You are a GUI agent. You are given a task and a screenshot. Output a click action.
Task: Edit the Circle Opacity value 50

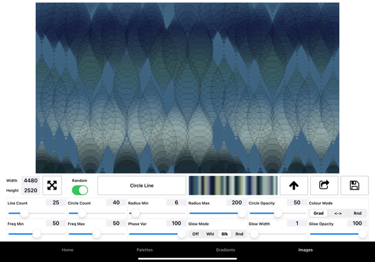pyautogui.click(x=297, y=203)
